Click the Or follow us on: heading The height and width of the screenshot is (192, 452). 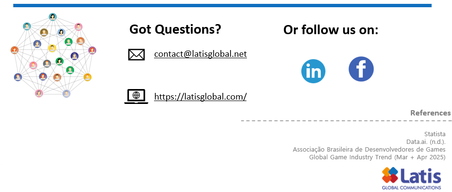click(331, 30)
